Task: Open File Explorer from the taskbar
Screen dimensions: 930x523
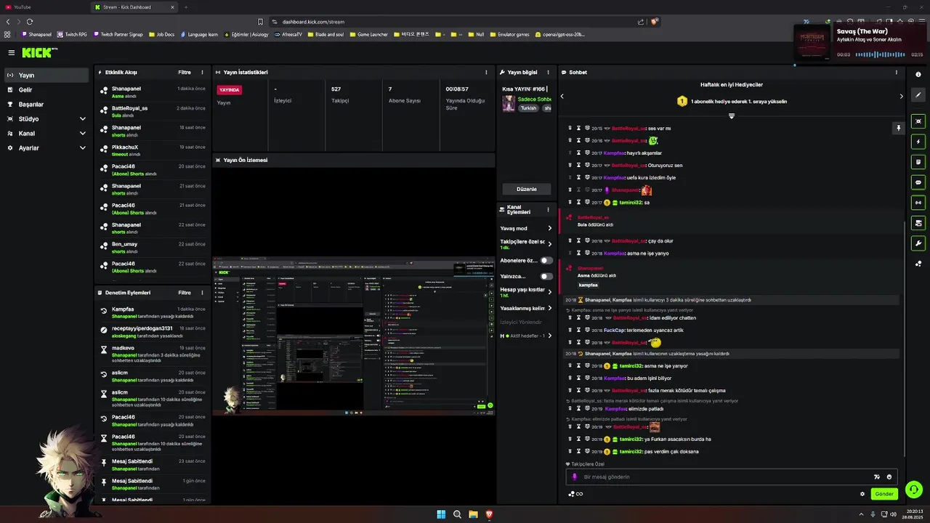Action: coord(473,514)
